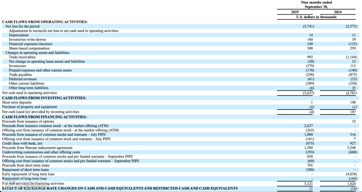This screenshot has width=362, height=192.
Task: Select 'Adjustments to reconcile net loss' line
Action: click(x=64, y=31)
